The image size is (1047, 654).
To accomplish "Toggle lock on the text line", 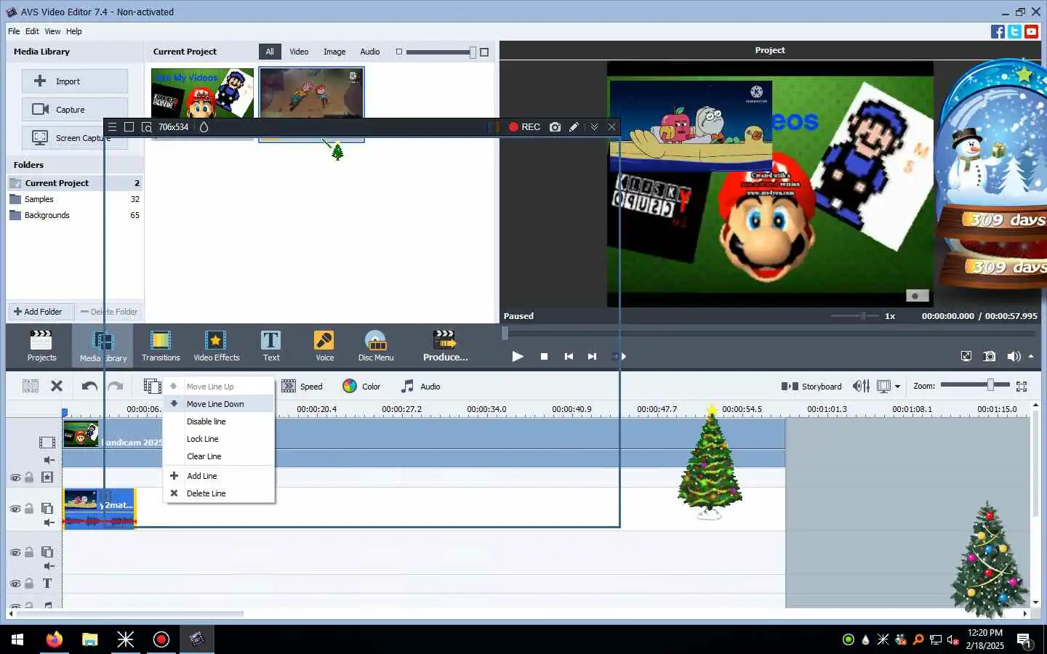I will click(x=29, y=584).
